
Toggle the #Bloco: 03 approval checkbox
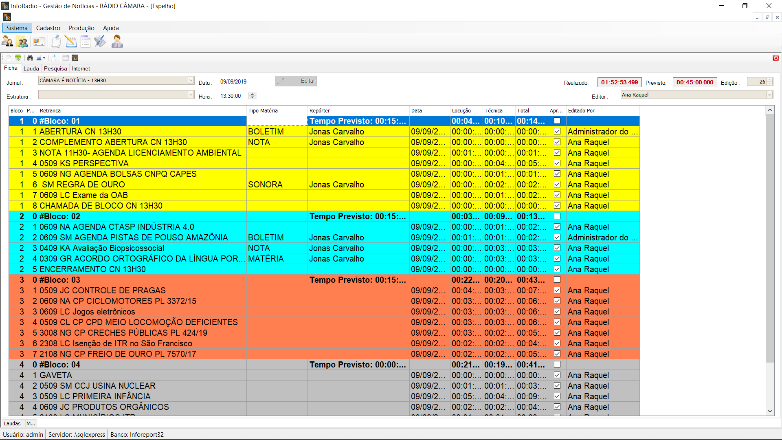coord(557,279)
